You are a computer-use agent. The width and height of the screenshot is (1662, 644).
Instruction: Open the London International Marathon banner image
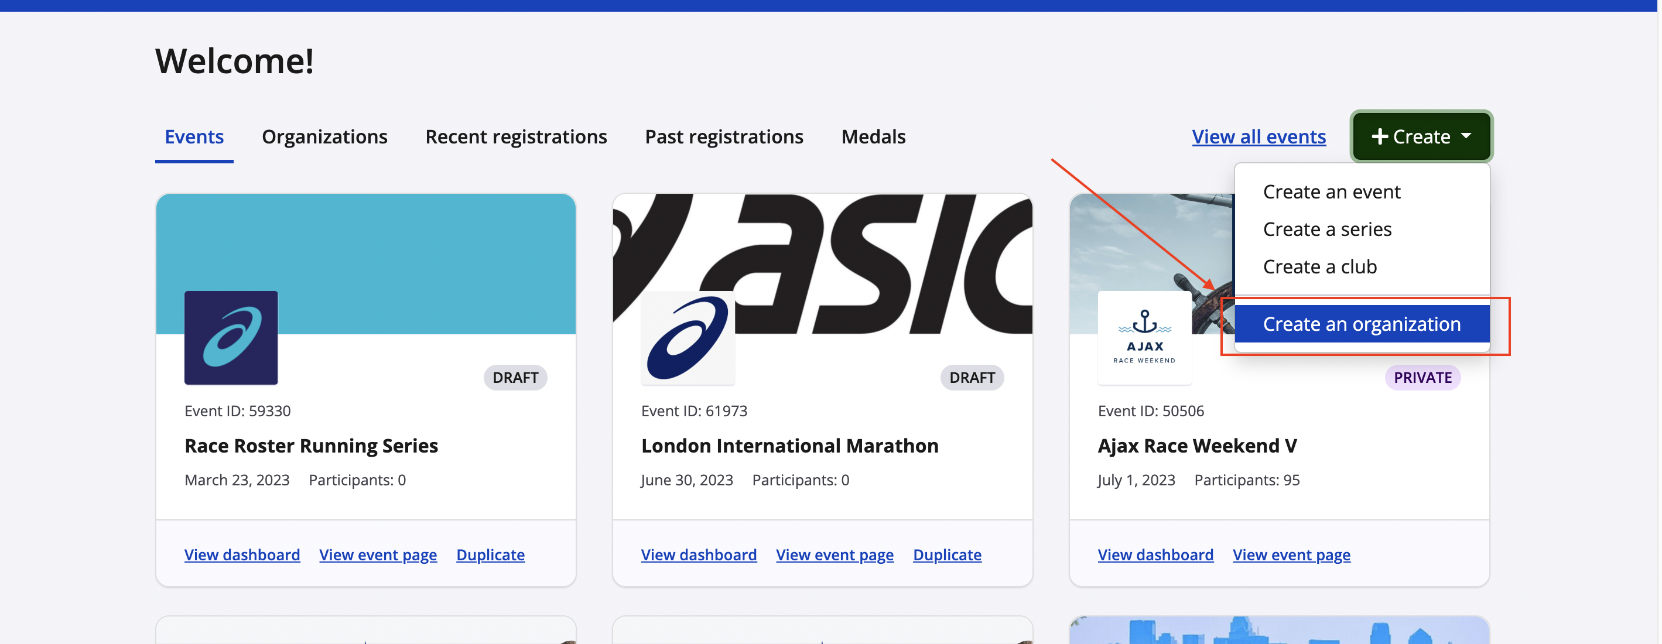[871, 258]
